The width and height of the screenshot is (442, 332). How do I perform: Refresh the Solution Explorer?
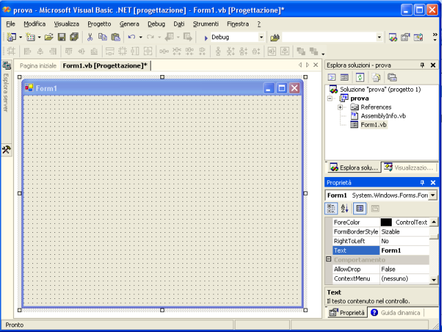click(x=360, y=77)
